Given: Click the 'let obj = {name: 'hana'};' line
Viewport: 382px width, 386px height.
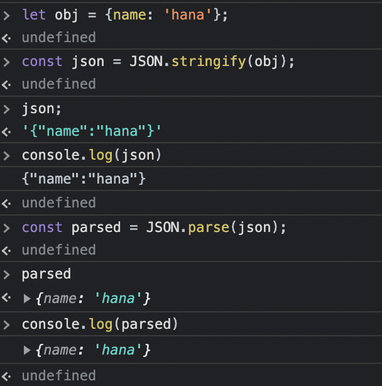Looking at the screenshot, I should [125, 14].
